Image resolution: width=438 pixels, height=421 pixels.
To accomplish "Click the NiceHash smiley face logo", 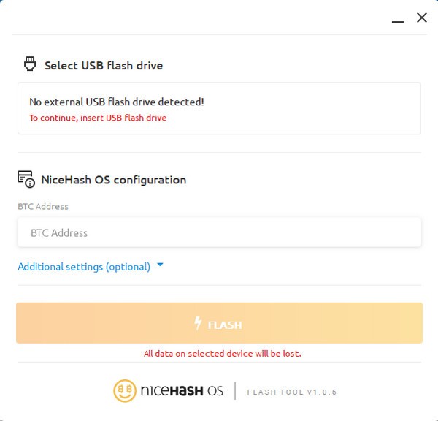I will pos(125,391).
